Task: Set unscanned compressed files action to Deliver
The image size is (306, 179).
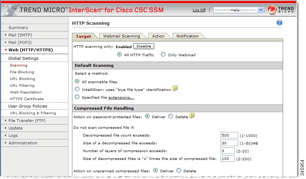Action: pos(155,171)
